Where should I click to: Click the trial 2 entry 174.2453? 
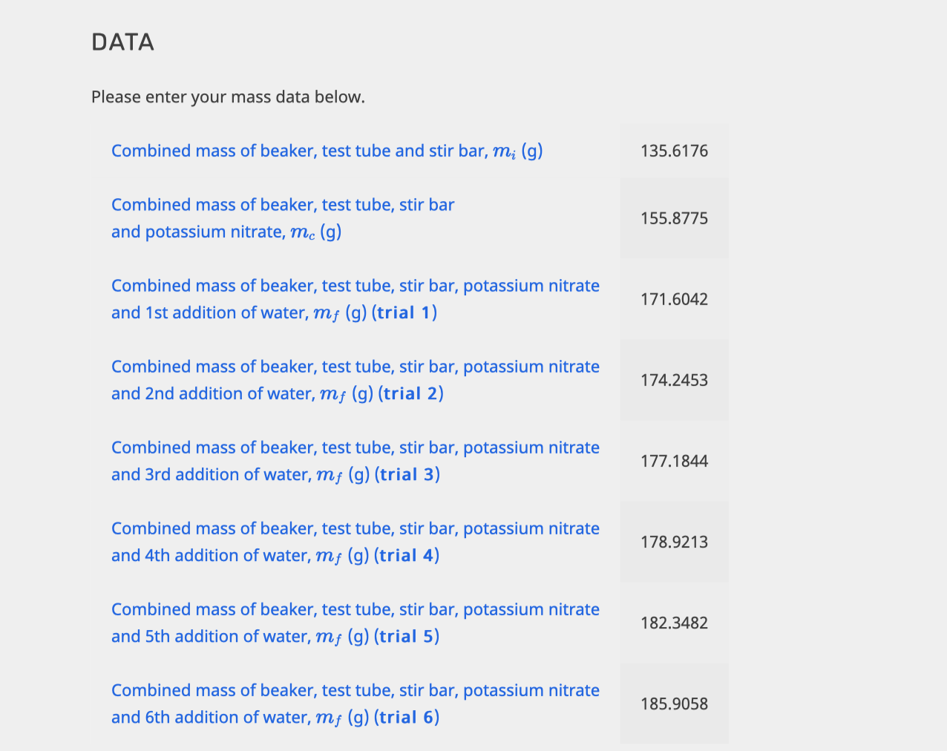coord(674,379)
